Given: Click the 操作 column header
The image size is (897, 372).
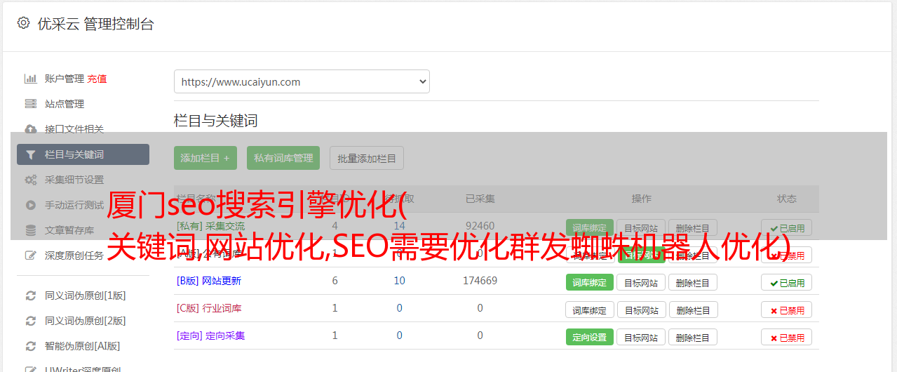Looking at the screenshot, I should [641, 199].
